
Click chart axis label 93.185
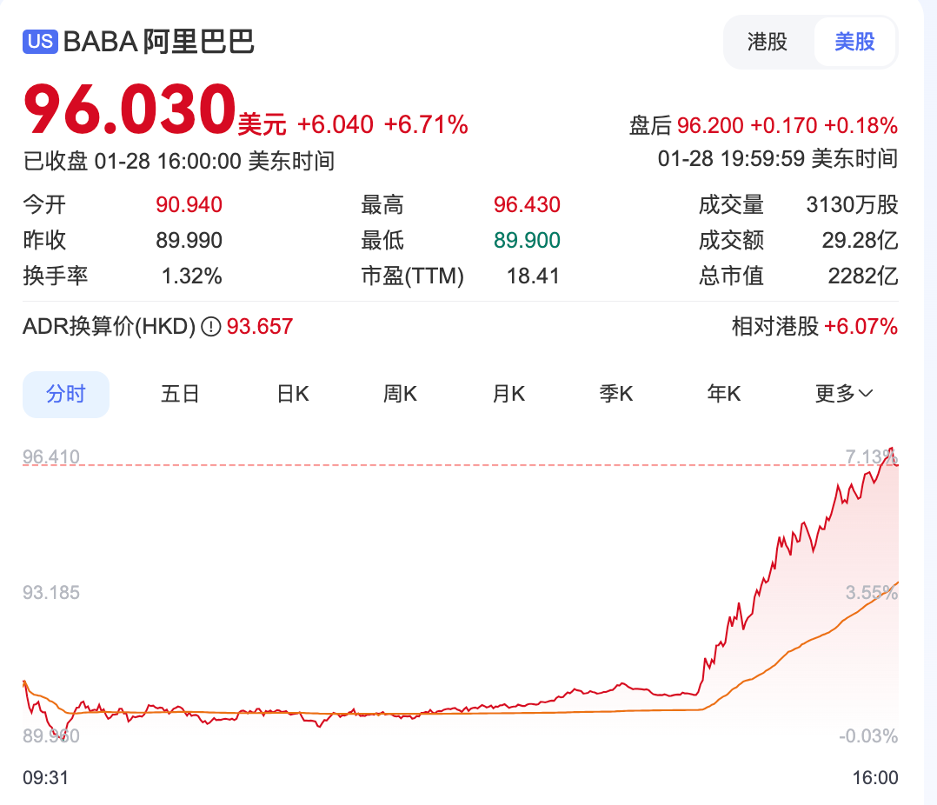tap(50, 593)
